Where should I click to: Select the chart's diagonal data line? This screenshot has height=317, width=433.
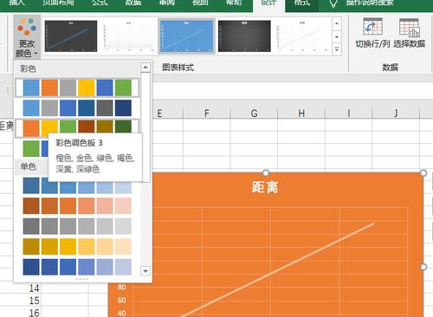pyautogui.click(x=277, y=270)
